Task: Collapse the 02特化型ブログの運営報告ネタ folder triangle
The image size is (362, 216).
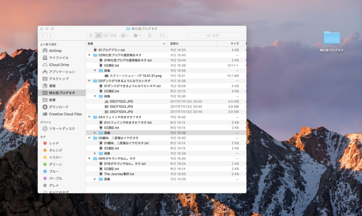Action: tap(89, 55)
